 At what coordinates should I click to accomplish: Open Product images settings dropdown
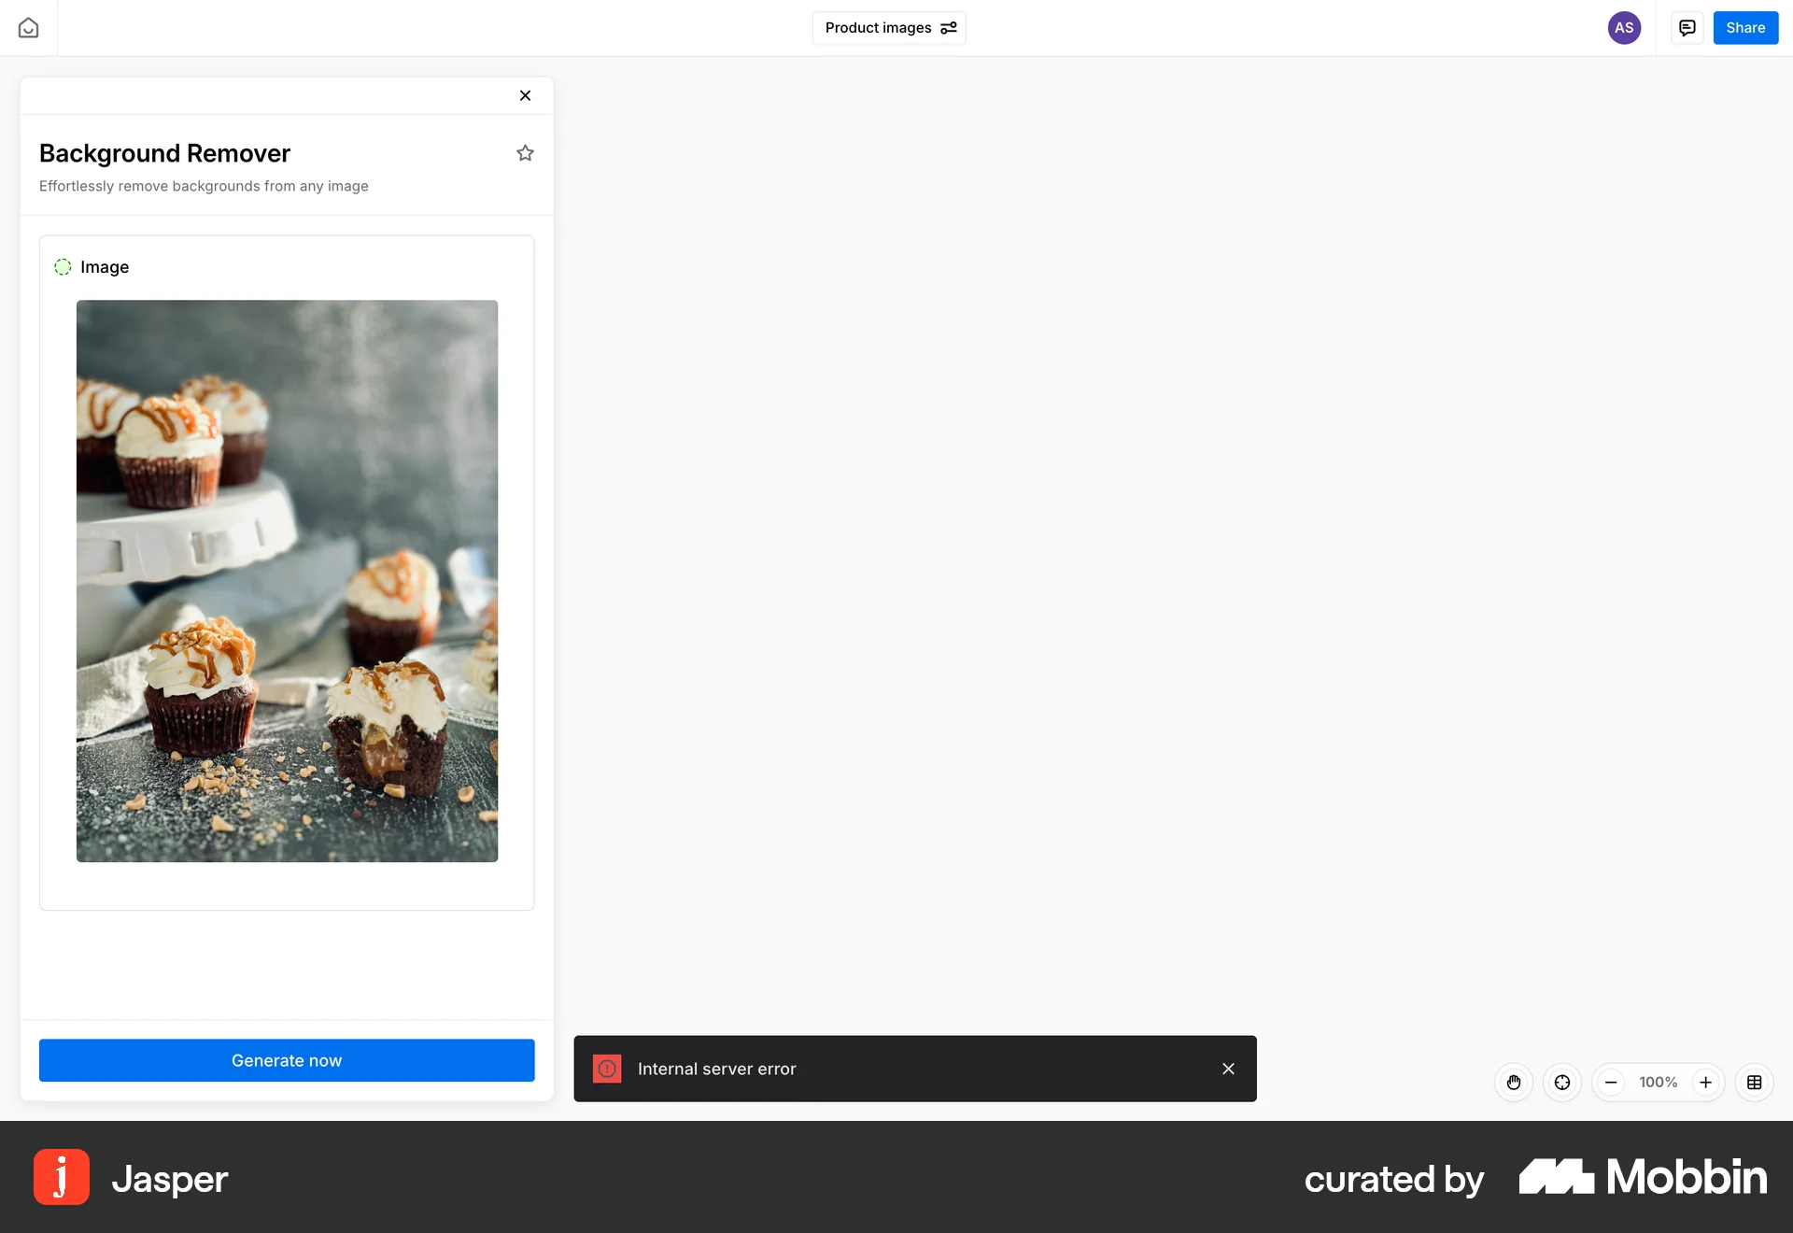pos(949,28)
